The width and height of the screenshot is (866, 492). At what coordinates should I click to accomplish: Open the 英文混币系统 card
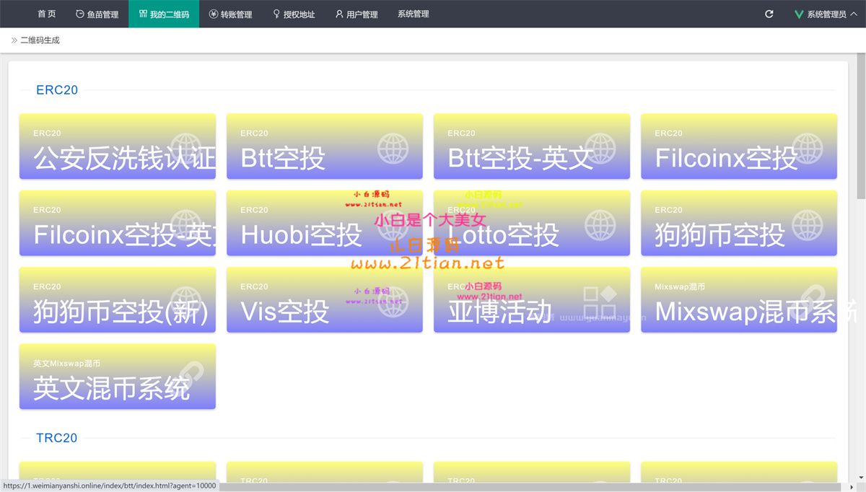117,377
